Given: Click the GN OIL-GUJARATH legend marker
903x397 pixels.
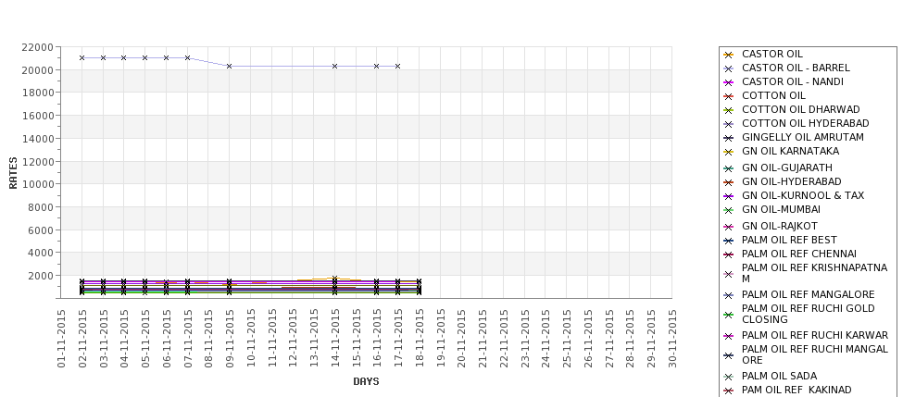Looking at the screenshot, I should [x=729, y=168].
